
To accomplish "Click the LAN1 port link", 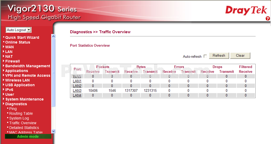I will tap(77, 81).
